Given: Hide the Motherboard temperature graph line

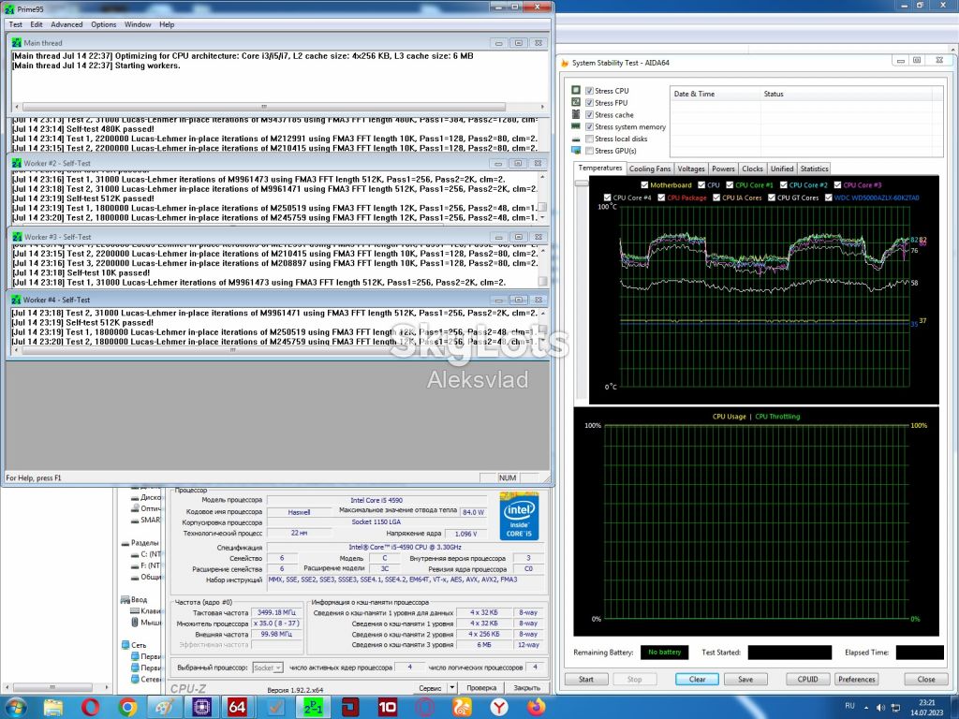Looking at the screenshot, I should tap(644, 184).
